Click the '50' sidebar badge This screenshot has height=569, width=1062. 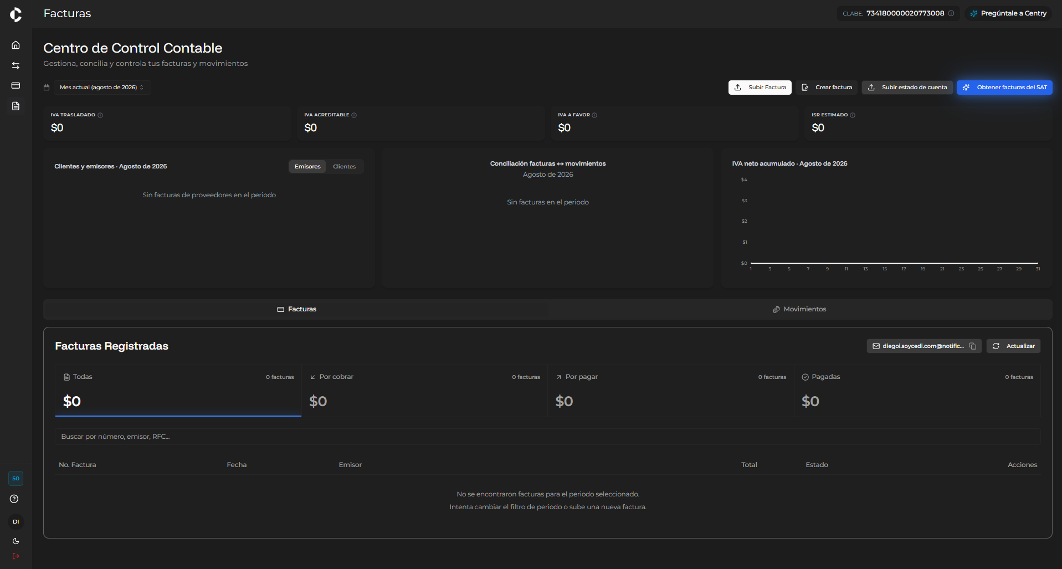coord(16,478)
